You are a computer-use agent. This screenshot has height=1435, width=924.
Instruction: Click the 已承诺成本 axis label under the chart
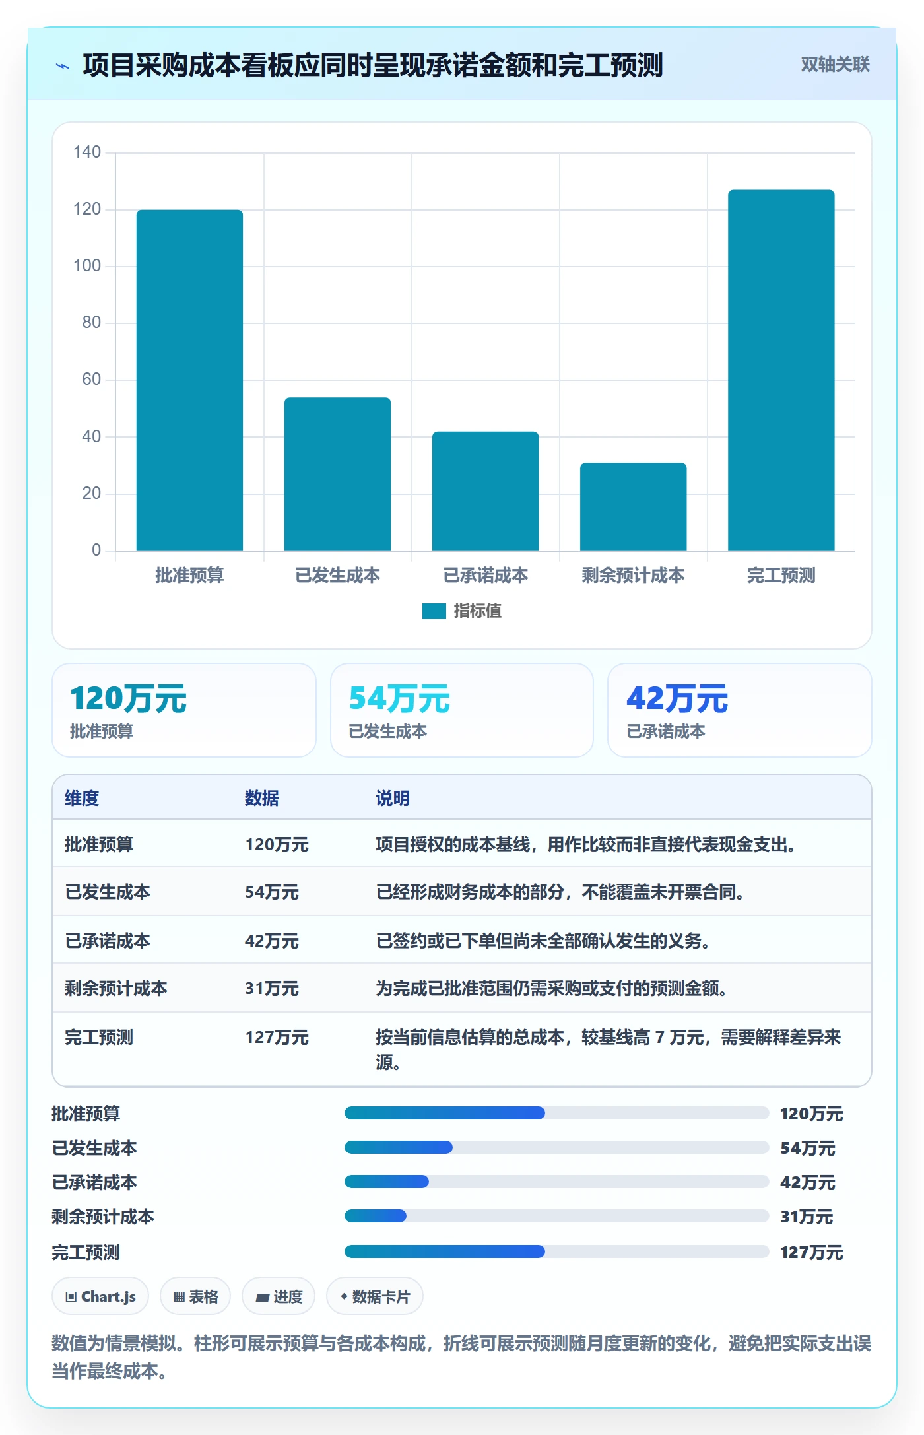coord(486,575)
